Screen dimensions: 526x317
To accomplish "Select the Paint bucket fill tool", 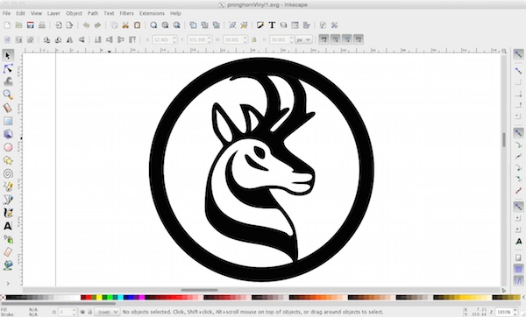I will 8,265.
